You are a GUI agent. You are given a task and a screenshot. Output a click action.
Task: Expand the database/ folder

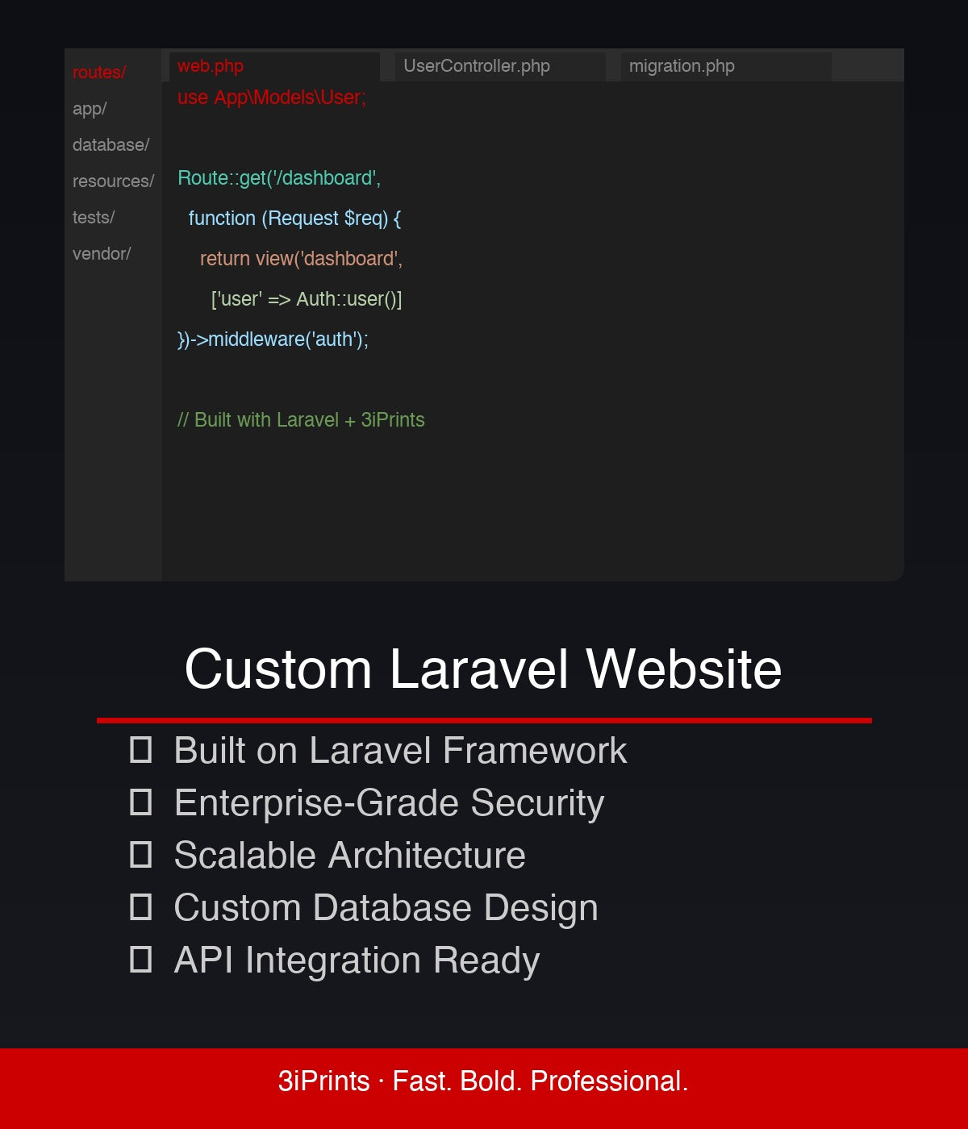[x=110, y=144]
